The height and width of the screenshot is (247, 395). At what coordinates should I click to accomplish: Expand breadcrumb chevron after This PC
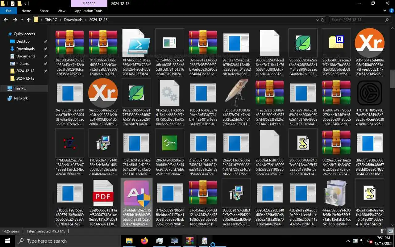[60, 20]
